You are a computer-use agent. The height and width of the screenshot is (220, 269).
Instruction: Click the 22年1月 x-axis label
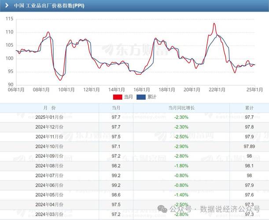[217, 90]
